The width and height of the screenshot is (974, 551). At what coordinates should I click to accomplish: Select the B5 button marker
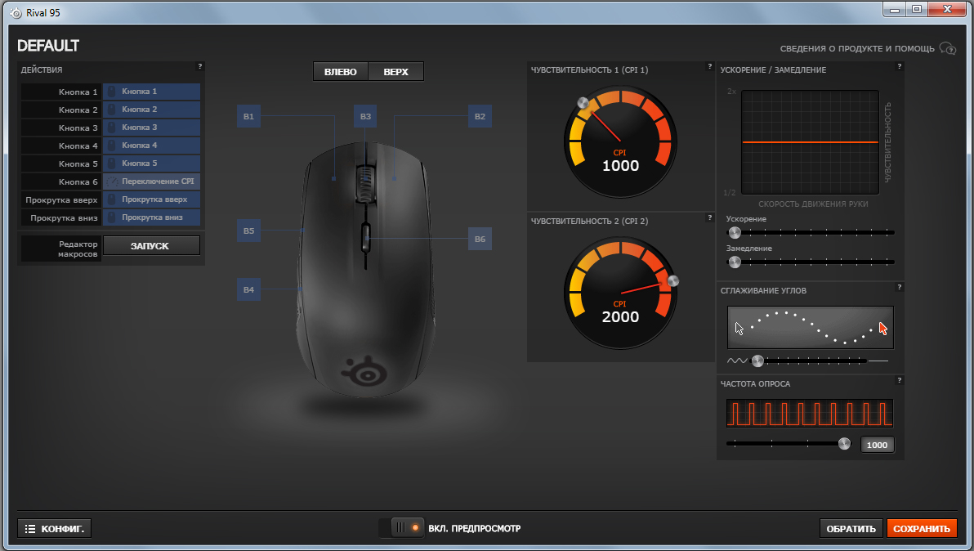(248, 231)
